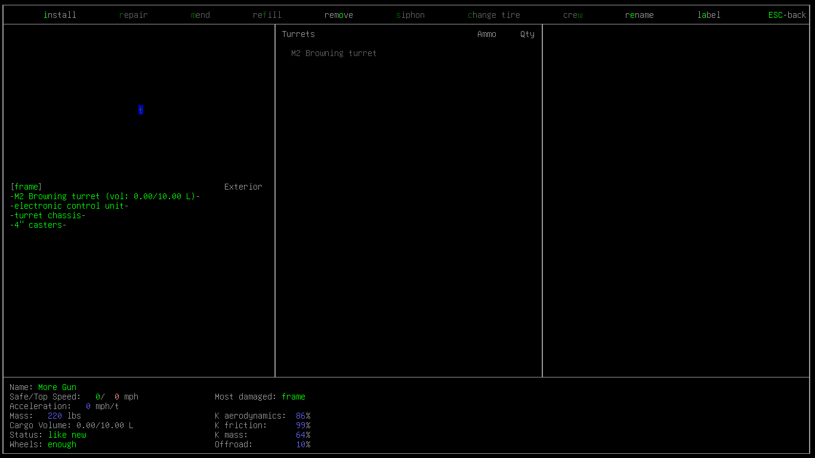Click the blue turret tile on the vehicle map

[x=141, y=110]
